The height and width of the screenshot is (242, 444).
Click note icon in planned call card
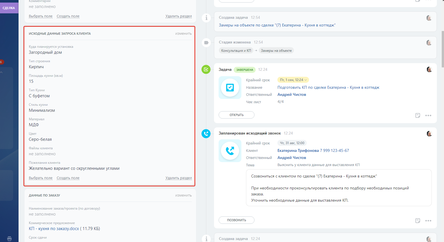[418, 221]
